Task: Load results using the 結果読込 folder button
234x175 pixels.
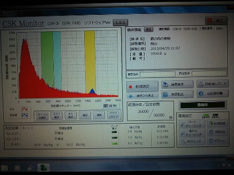Action: [x=177, y=94]
